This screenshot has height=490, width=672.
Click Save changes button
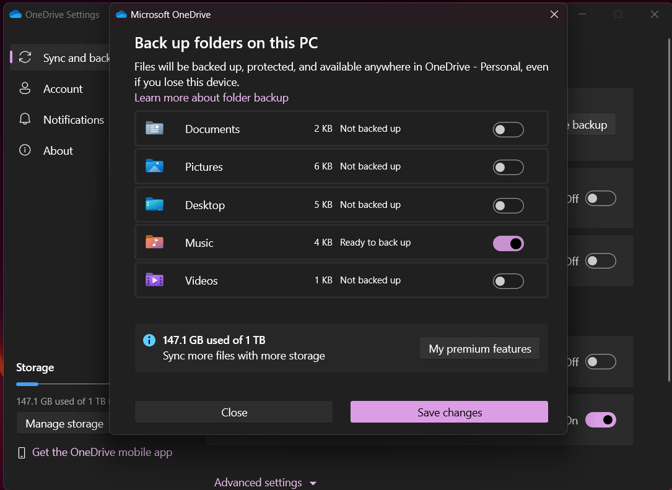point(449,411)
